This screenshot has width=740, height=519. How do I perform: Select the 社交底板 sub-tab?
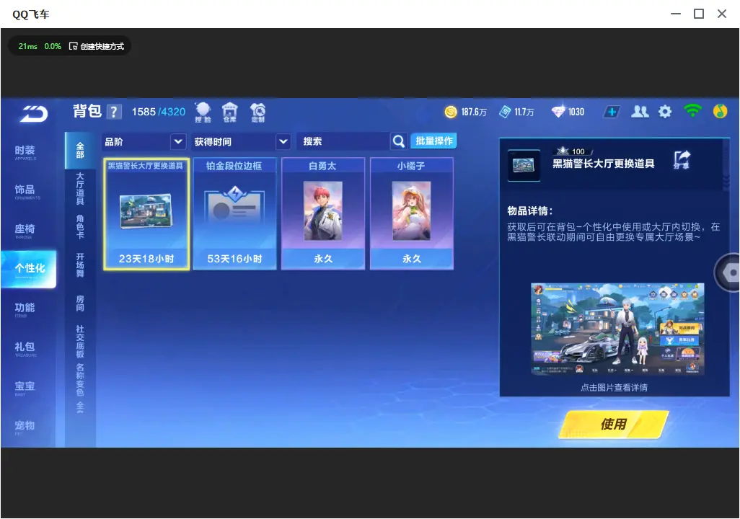80,342
